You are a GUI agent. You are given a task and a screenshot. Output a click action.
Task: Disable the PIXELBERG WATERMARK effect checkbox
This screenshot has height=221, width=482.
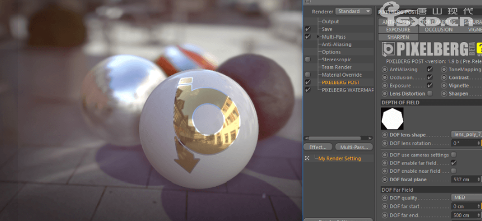(307, 90)
